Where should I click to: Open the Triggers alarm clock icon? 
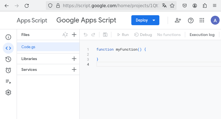[x=8, y=70]
